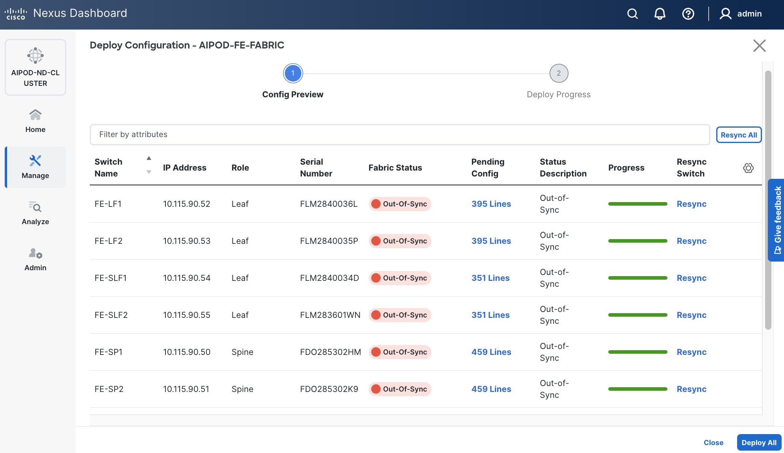
Task: Go to Home in the sidebar
Action: pos(35,121)
